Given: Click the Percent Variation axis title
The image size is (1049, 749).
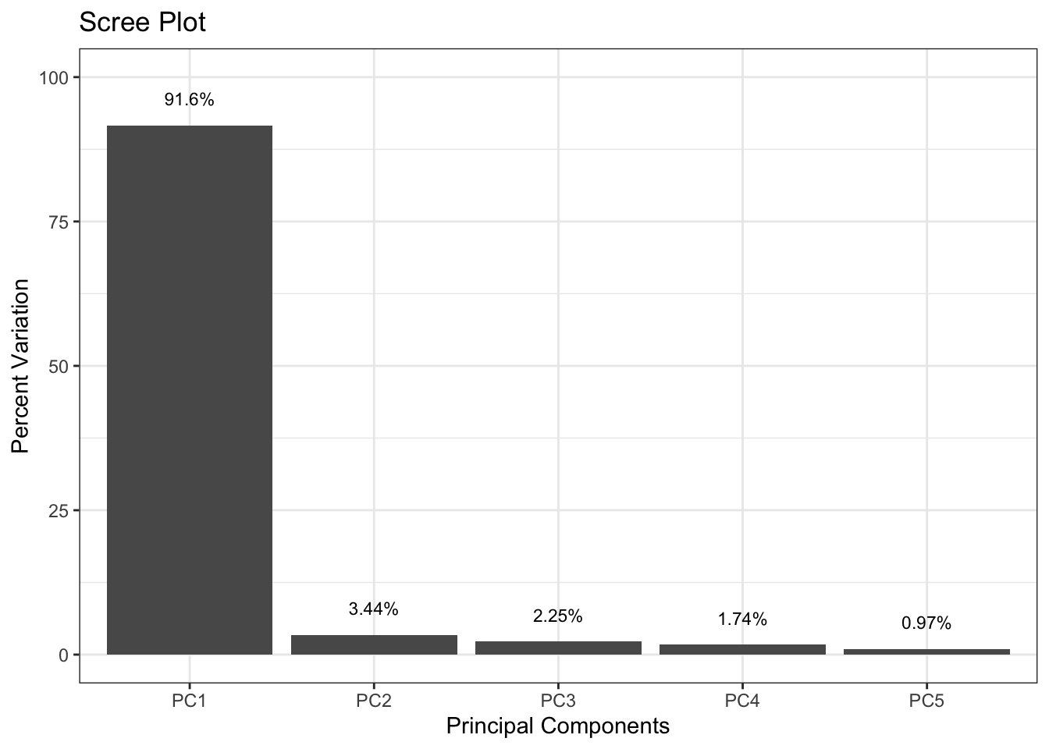Looking at the screenshot, I should (x=21, y=366).
